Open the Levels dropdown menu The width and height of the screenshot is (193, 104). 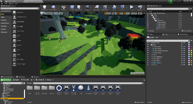[151, 37]
